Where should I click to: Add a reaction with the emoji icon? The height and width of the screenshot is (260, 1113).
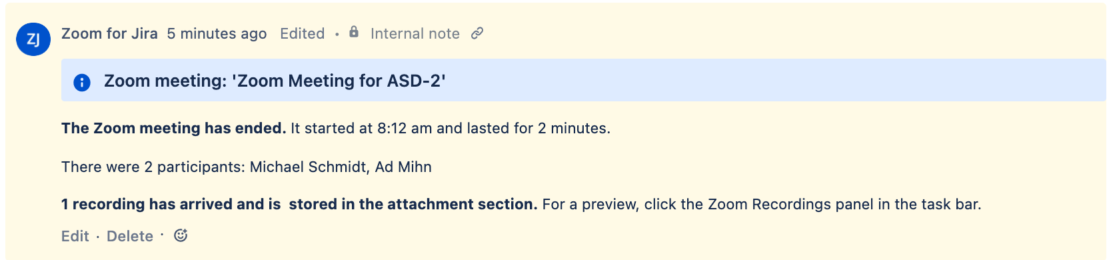[x=181, y=235]
